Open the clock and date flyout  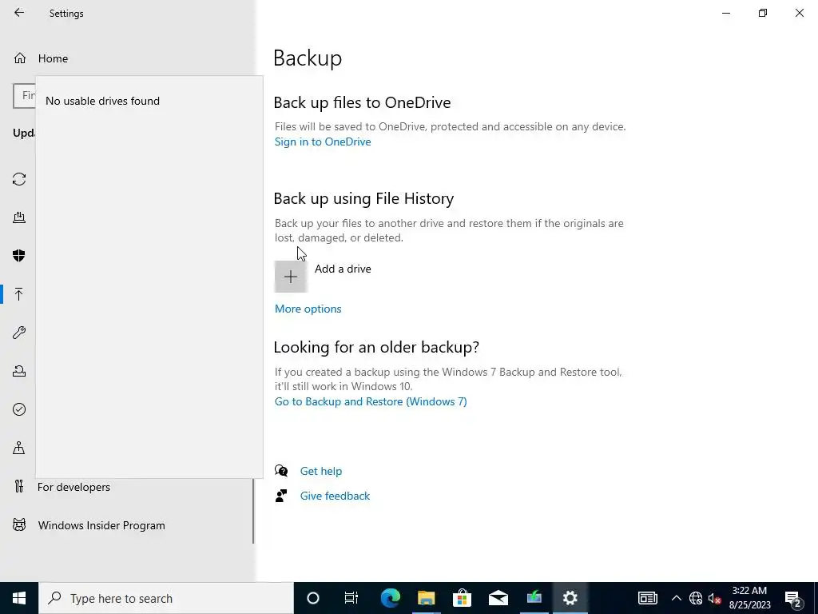coord(749,598)
